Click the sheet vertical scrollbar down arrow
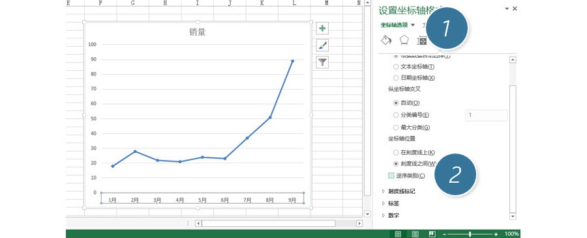Image resolution: width=587 pixels, height=238 pixels. pos(367,214)
